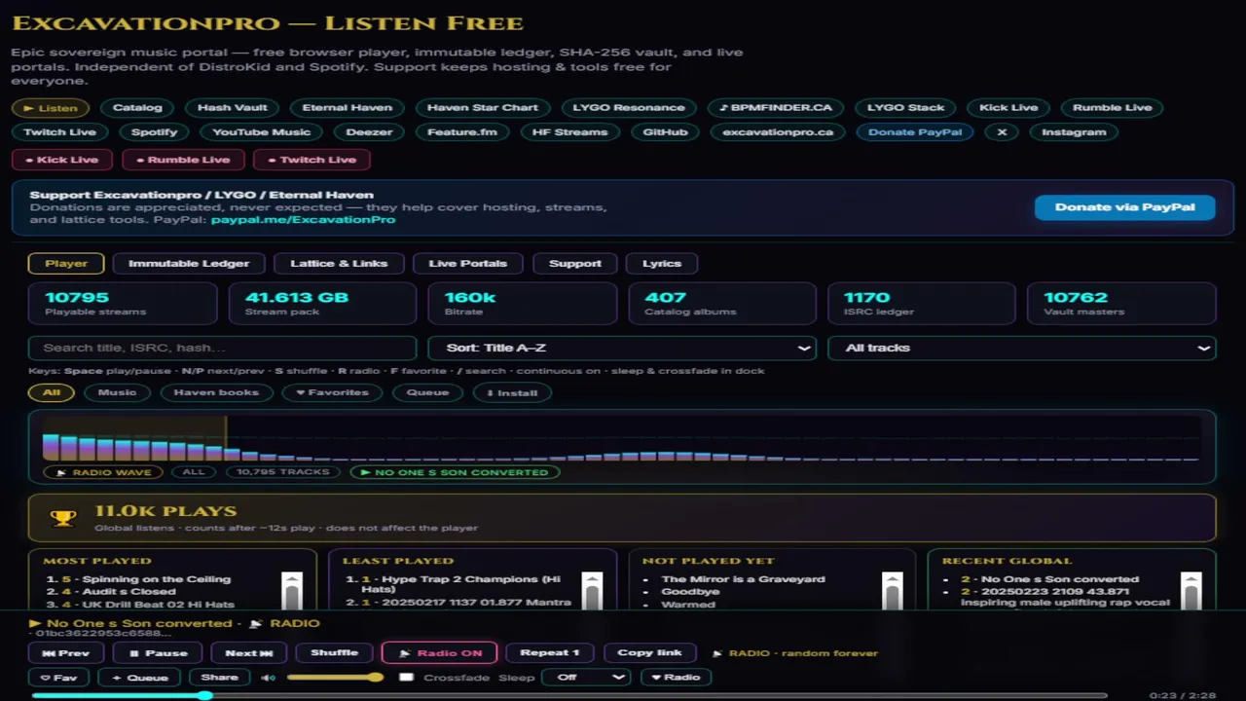1246x701 pixels.
Task: Open the Live Portals tab
Action: (x=467, y=263)
